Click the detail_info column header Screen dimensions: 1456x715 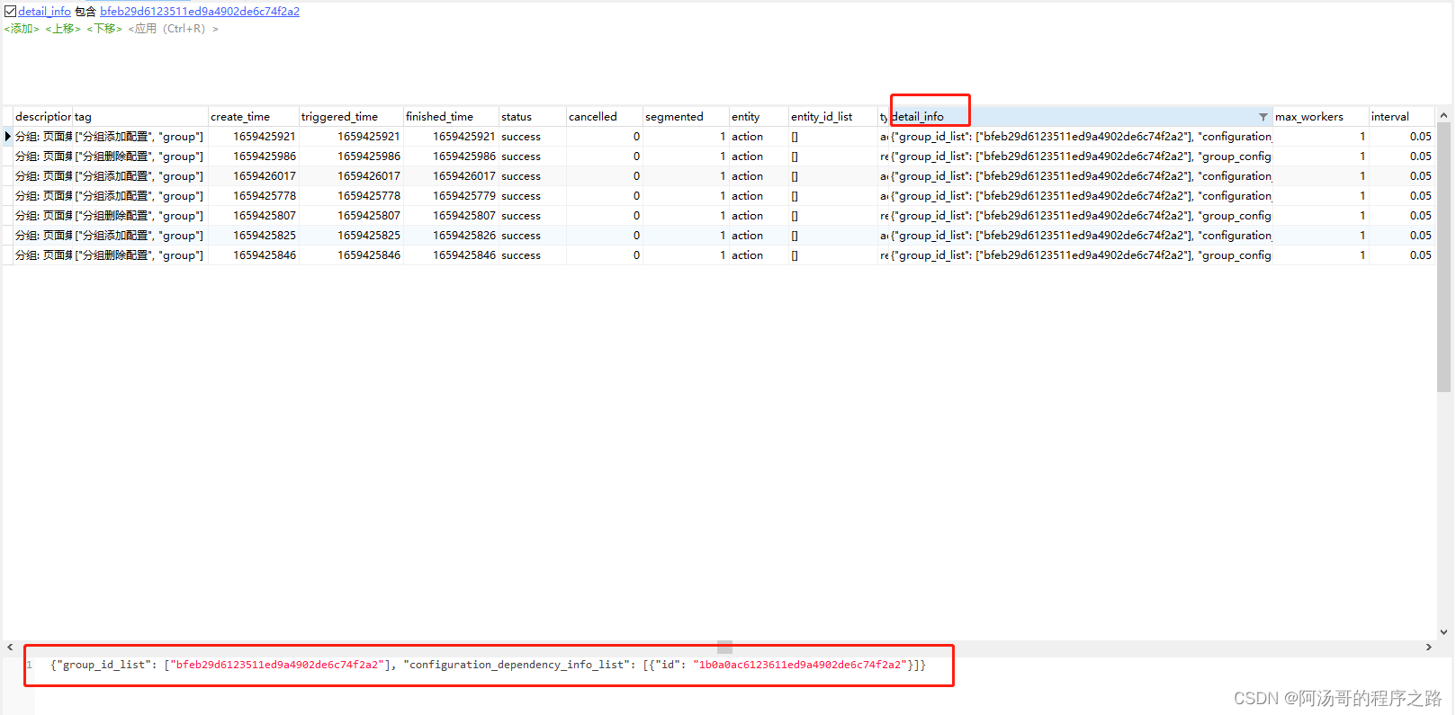pyautogui.click(x=1081, y=117)
